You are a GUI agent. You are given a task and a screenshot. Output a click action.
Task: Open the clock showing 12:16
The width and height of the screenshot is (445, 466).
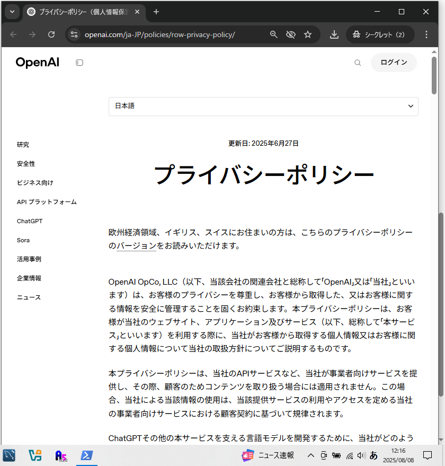coord(398,455)
